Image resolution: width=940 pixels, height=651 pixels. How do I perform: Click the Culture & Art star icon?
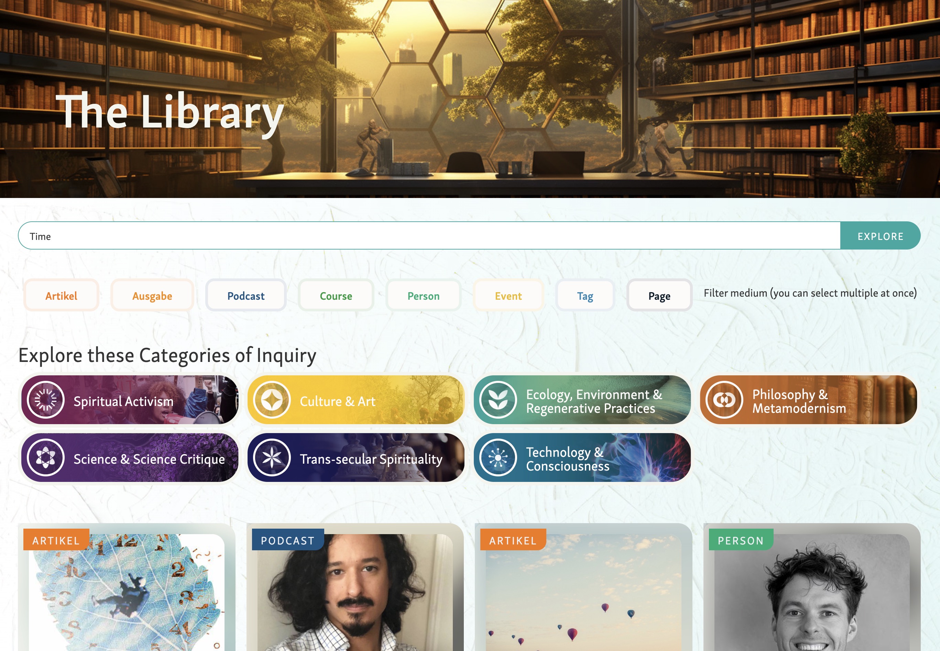tap(272, 400)
